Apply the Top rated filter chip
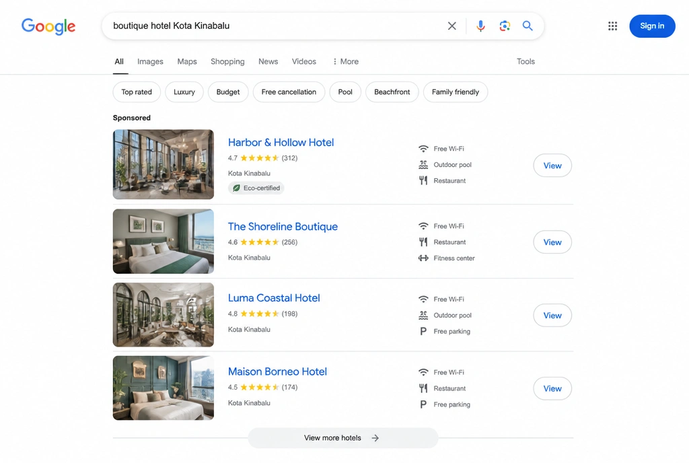 (137, 92)
